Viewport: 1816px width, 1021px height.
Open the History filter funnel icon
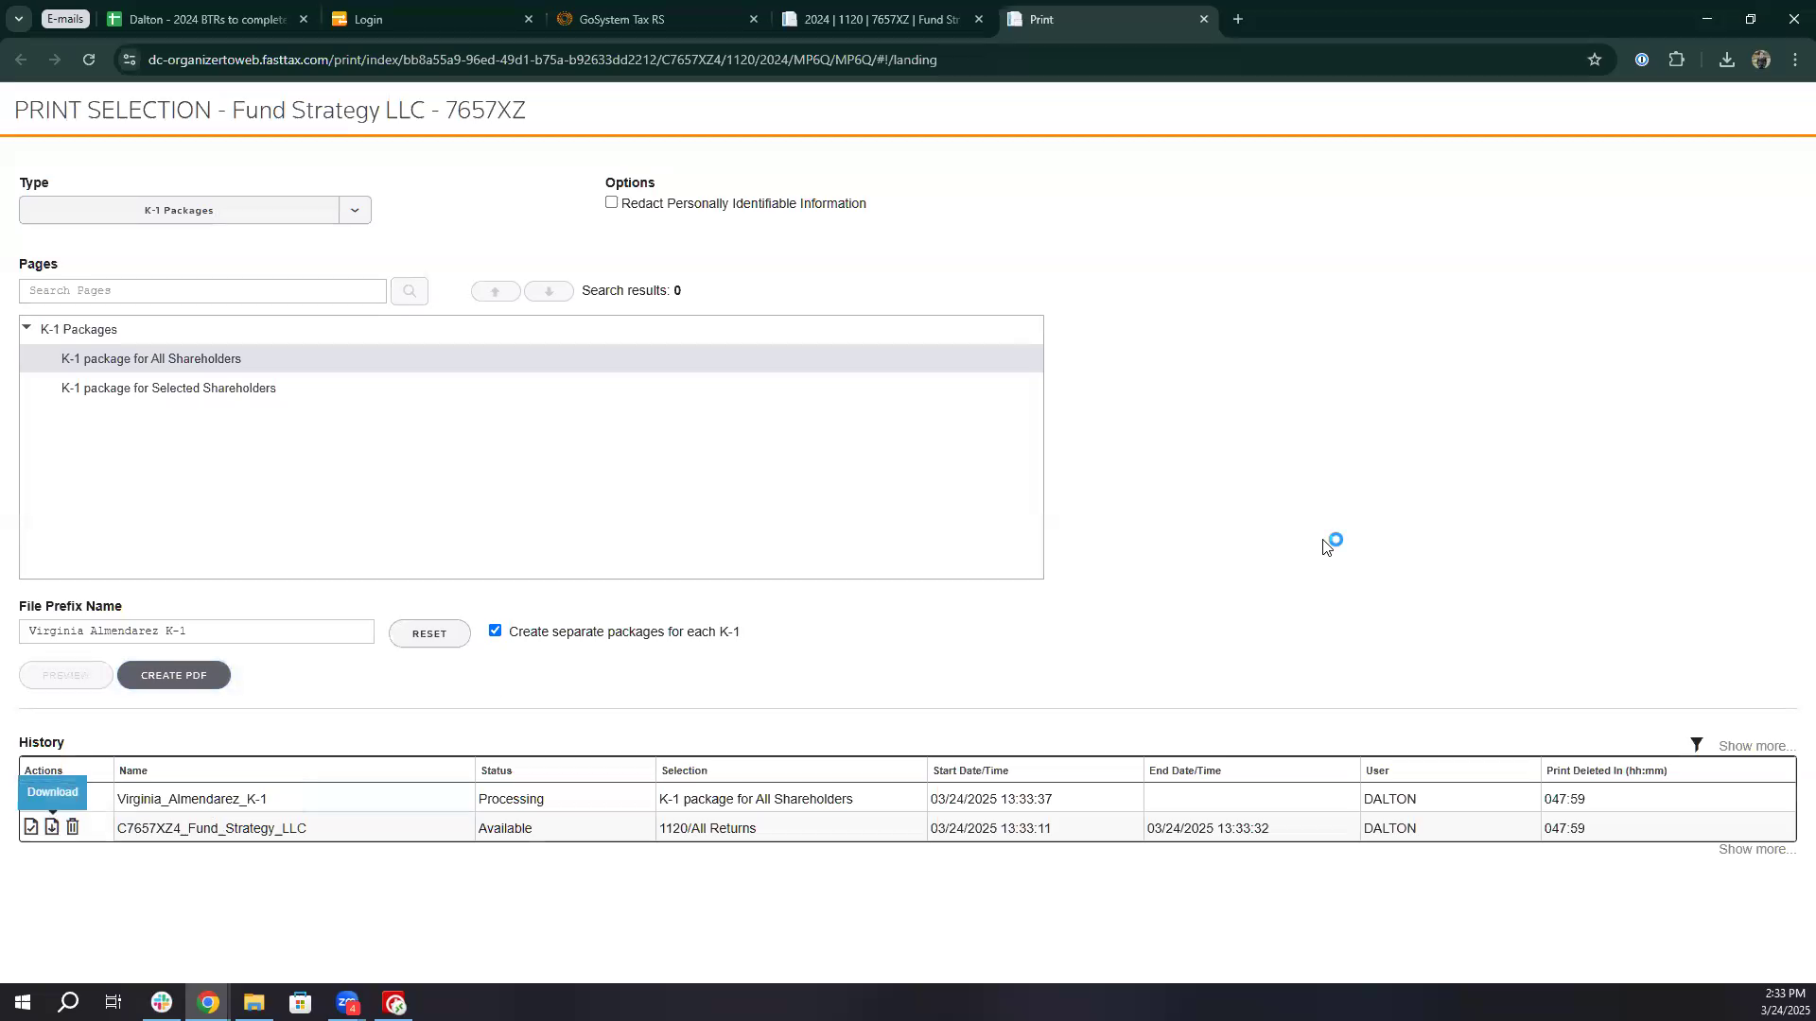click(1696, 745)
